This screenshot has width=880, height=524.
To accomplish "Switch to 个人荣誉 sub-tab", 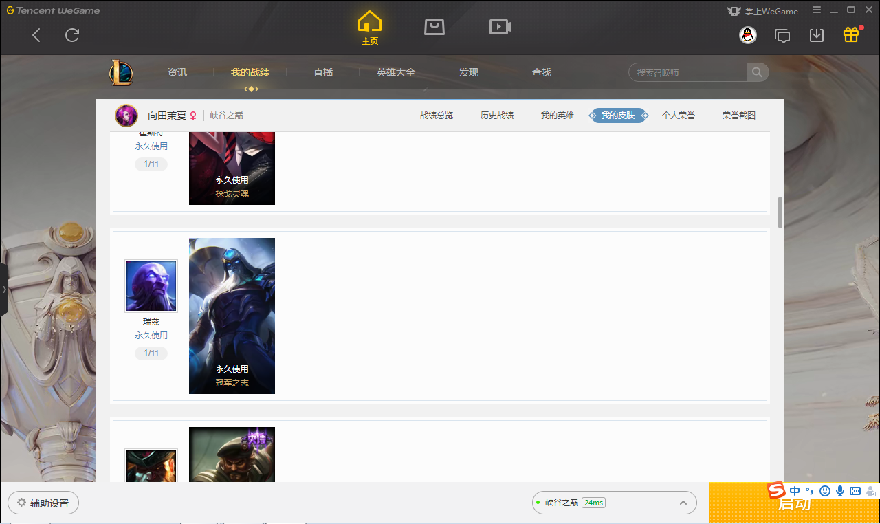I will [679, 116].
